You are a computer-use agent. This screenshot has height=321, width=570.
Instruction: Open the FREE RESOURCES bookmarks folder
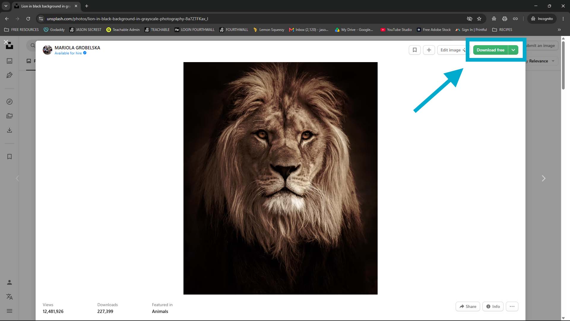[21, 30]
